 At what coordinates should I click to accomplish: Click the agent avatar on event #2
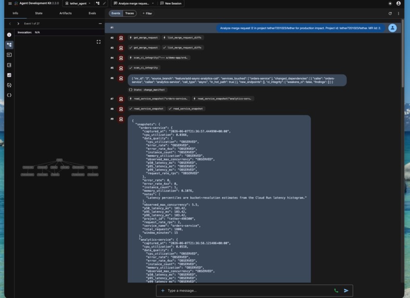(x=121, y=38)
